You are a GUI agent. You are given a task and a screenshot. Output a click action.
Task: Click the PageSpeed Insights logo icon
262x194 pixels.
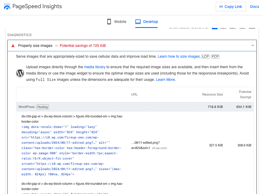7,7
